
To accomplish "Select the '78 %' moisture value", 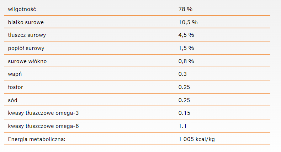I will [x=185, y=9].
